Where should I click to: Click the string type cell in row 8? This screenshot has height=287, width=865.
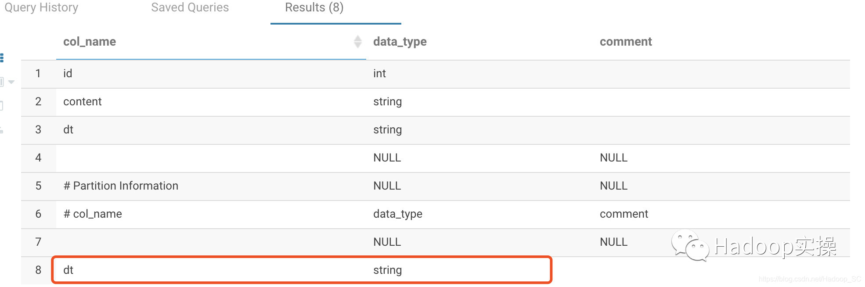pyautogui.click(x=387, y=270)
